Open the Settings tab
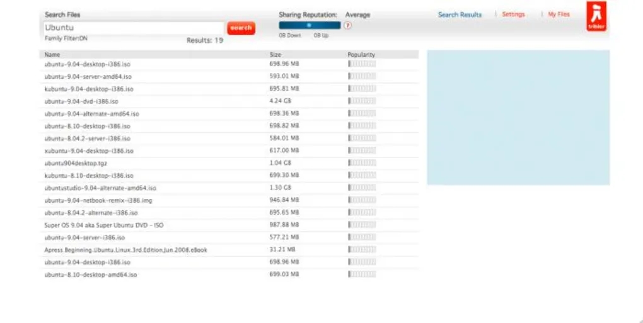Screen dimensions: 643x323 coord(513,14)
